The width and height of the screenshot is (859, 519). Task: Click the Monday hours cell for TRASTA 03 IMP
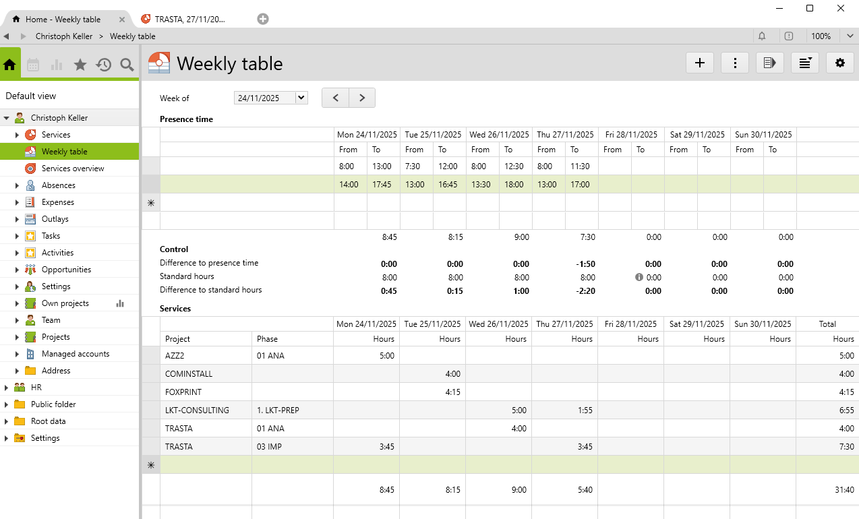click(366, 446)
